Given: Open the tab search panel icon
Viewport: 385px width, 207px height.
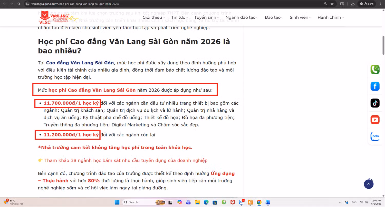Looking at the screenshot, I should tap(342, 4).
